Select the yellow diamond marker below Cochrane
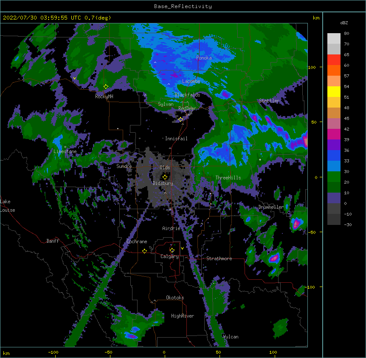Image resolution: width=366 pixels, height=358 pixels. point(144,251)
